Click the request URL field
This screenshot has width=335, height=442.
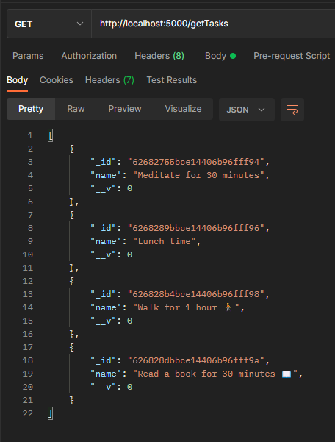coord(213,24)
